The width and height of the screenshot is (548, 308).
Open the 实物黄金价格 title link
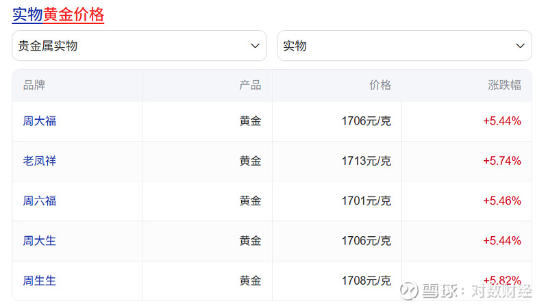click(x=58, y=14)
